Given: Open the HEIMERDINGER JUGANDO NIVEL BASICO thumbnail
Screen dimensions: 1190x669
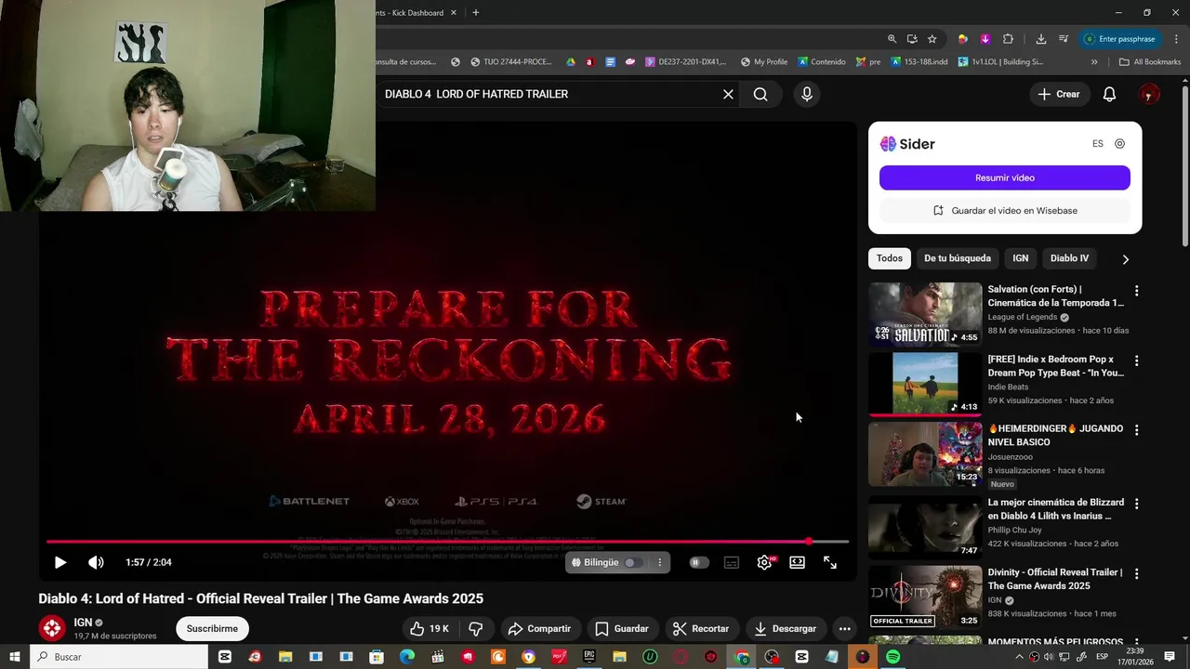Looking at the screenshot, I should click(x=925, y=454).
